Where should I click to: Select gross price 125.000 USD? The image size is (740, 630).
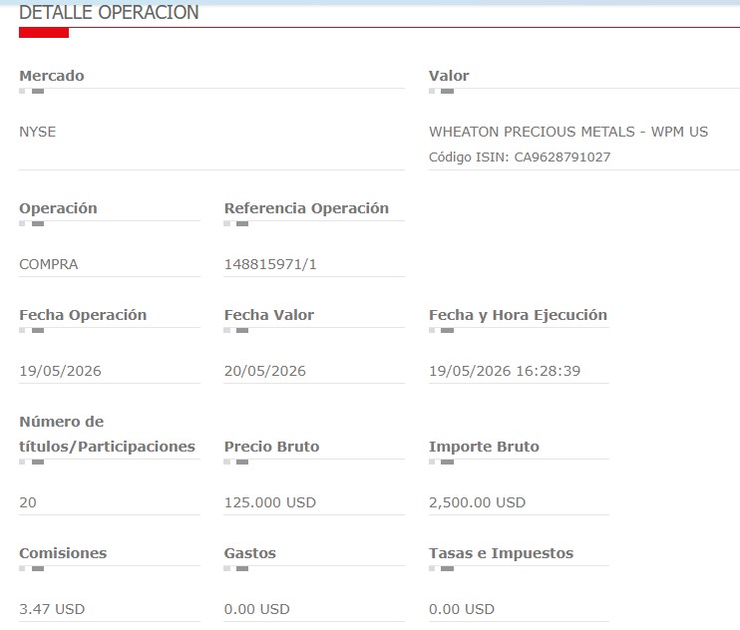(x=270, y=502)
